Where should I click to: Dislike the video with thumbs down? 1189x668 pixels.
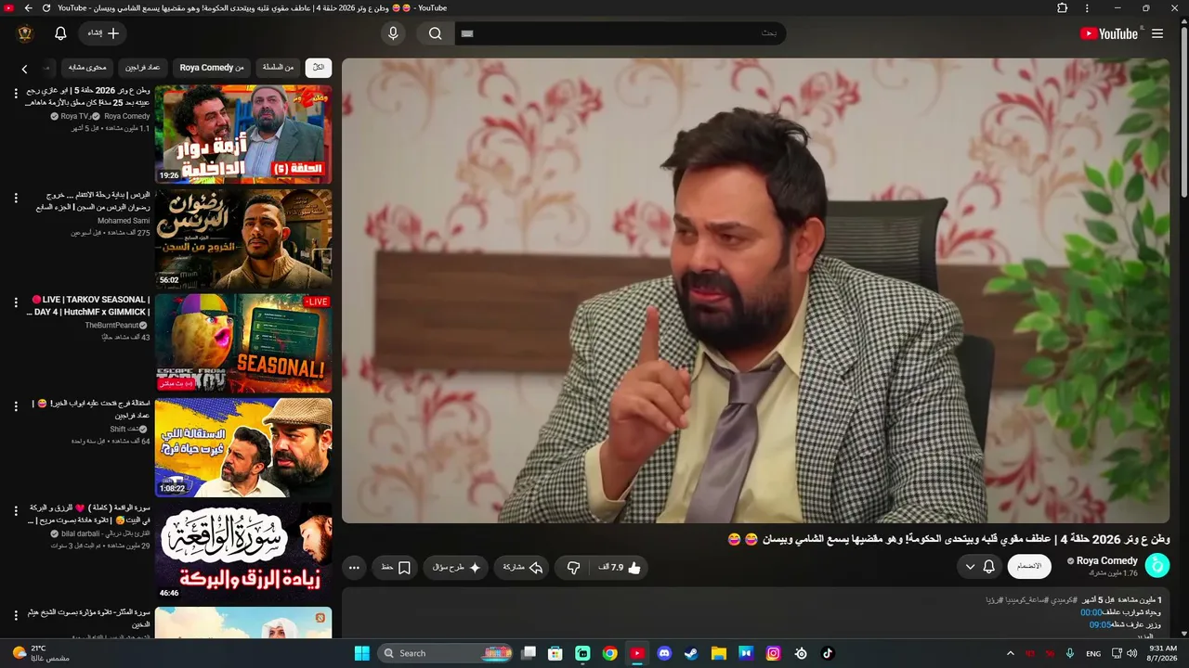(573, 567)
